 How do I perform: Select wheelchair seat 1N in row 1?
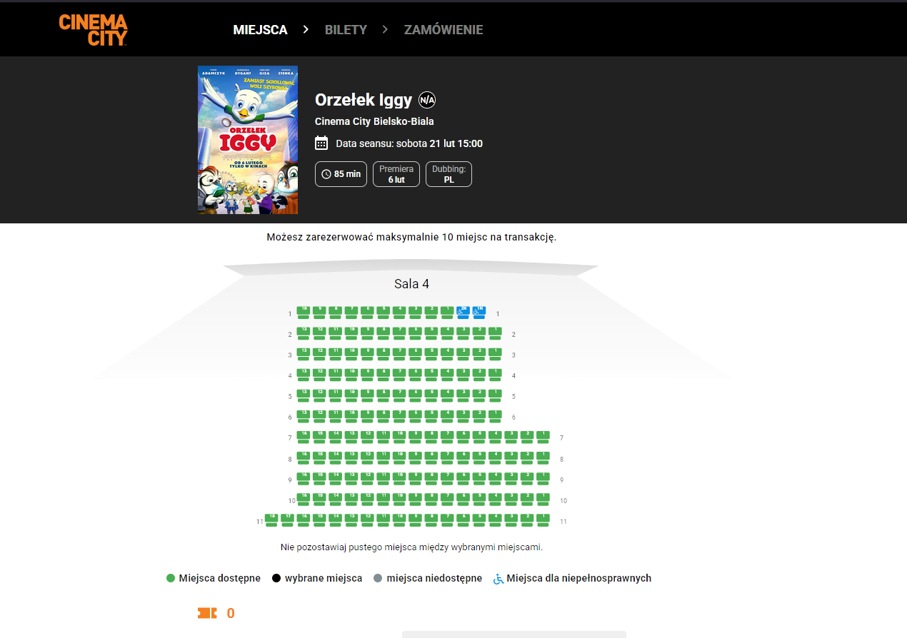479,312
